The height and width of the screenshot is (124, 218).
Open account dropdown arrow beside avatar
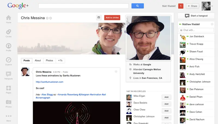212,6
